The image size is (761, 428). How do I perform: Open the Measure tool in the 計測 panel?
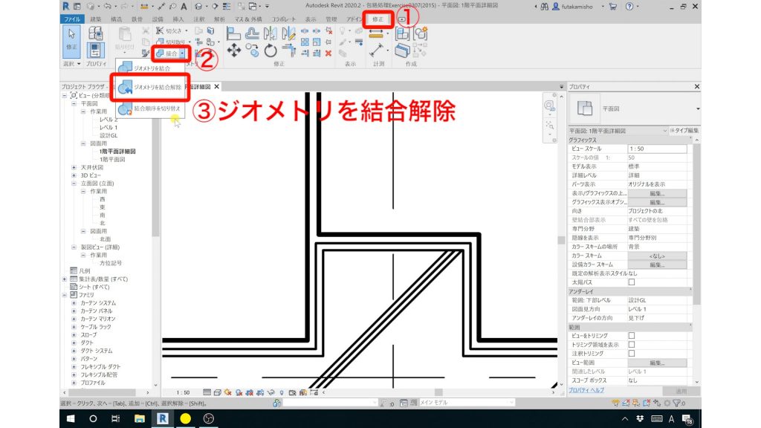(377, 48)
